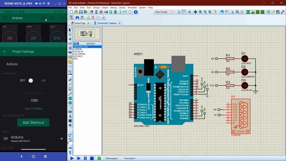
Task: Click the green info icon in status bar
Action: (99, 158)
